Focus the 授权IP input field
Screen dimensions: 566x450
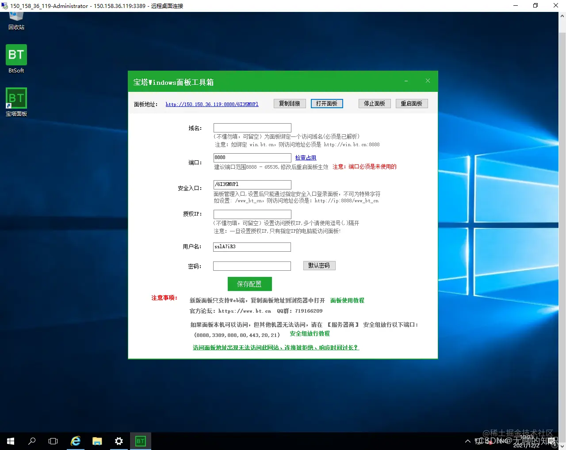pyautogui.click(x=252, y=214)
